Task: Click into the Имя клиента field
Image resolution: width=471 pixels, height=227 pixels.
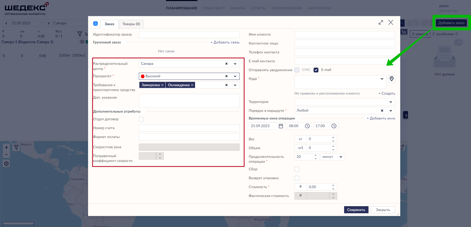Action: coord(345,35)
